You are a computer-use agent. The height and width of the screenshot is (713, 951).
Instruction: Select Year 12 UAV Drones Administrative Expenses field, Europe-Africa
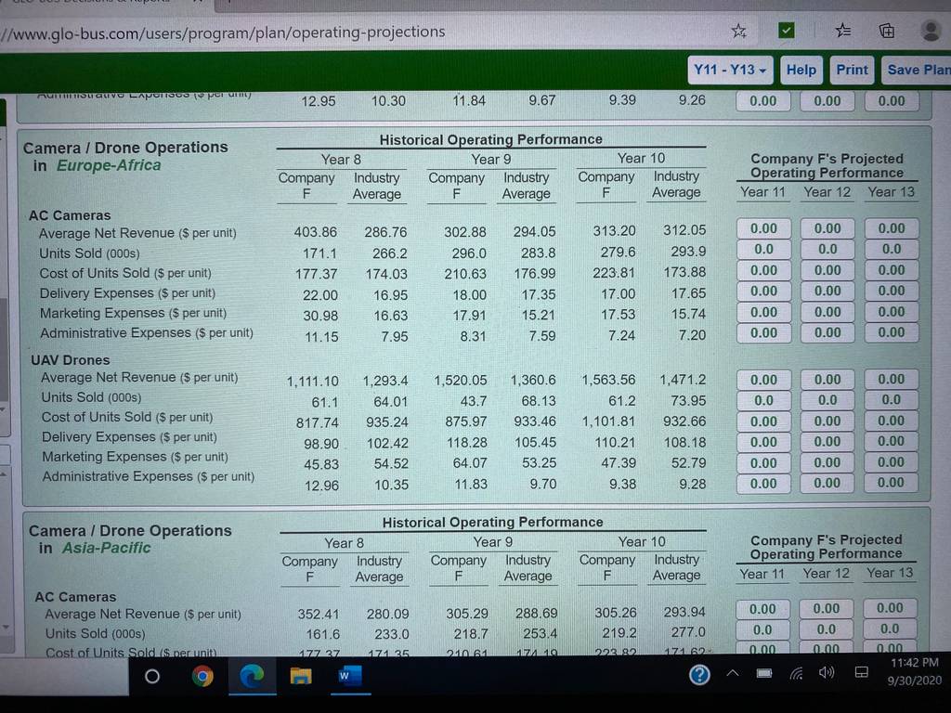[x=827, y=483]
